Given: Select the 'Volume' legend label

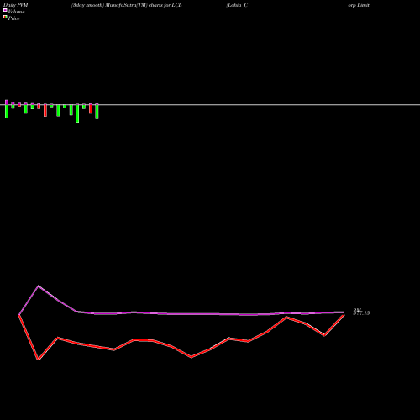Looking at the screenshot, I should [16, 12].
